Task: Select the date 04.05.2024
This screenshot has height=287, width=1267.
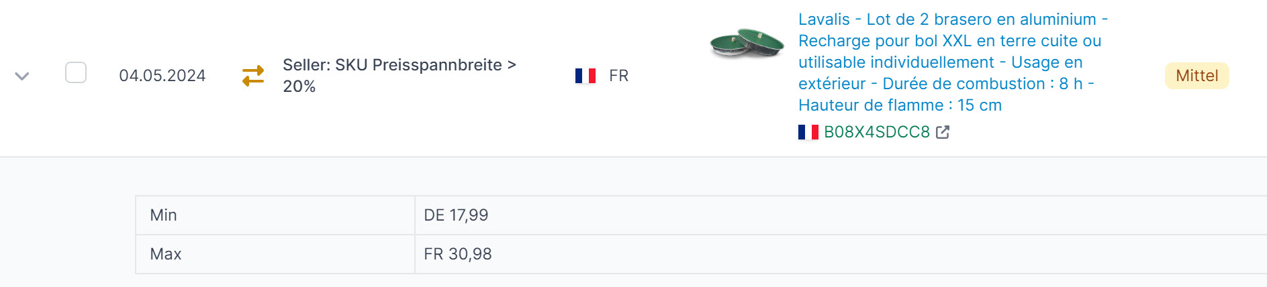Action: click(162, 76)
